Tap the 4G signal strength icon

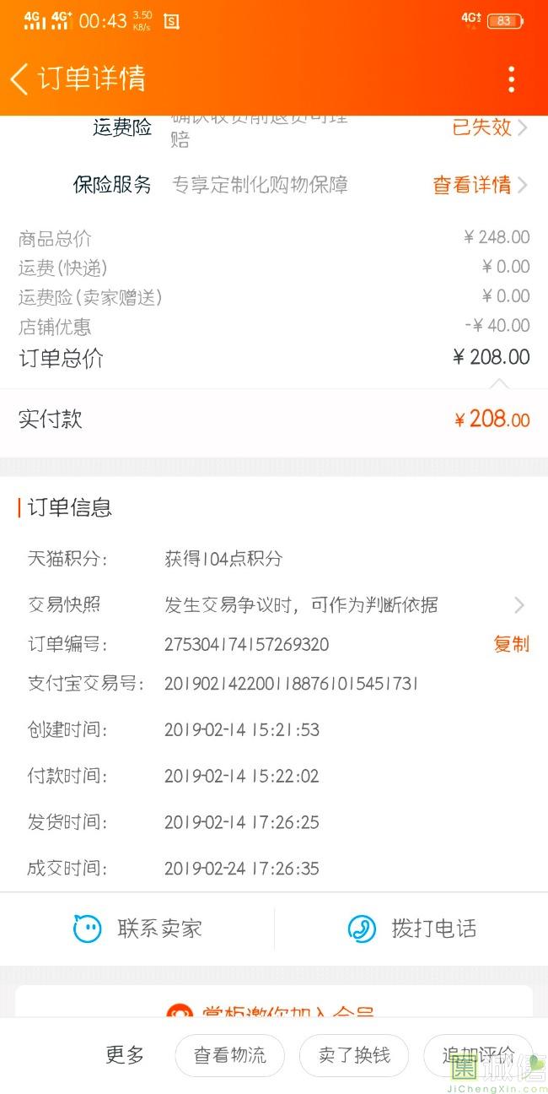[x=35, y=20]
